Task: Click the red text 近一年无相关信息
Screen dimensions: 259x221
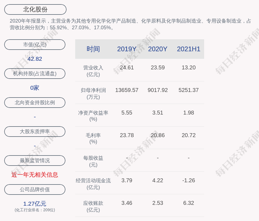Action: [35, 175]
